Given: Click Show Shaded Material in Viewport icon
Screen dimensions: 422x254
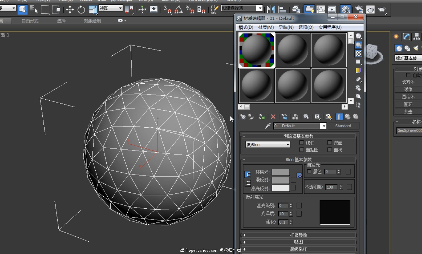Looking at the screenshot, I should pos(328,117).
